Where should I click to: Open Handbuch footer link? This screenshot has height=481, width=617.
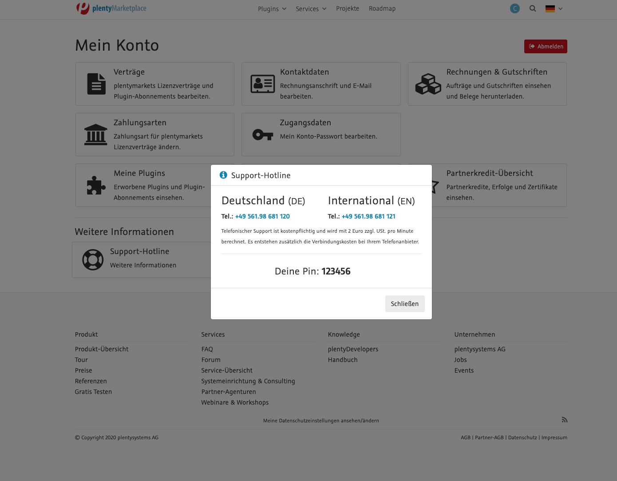tap(343, 360)
